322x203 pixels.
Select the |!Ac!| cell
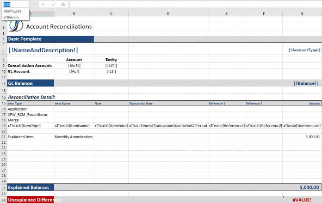[x=74, y=71]
